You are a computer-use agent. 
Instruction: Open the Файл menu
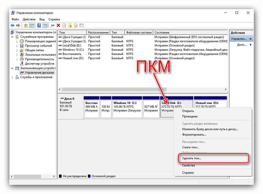(x=15, y=19)
